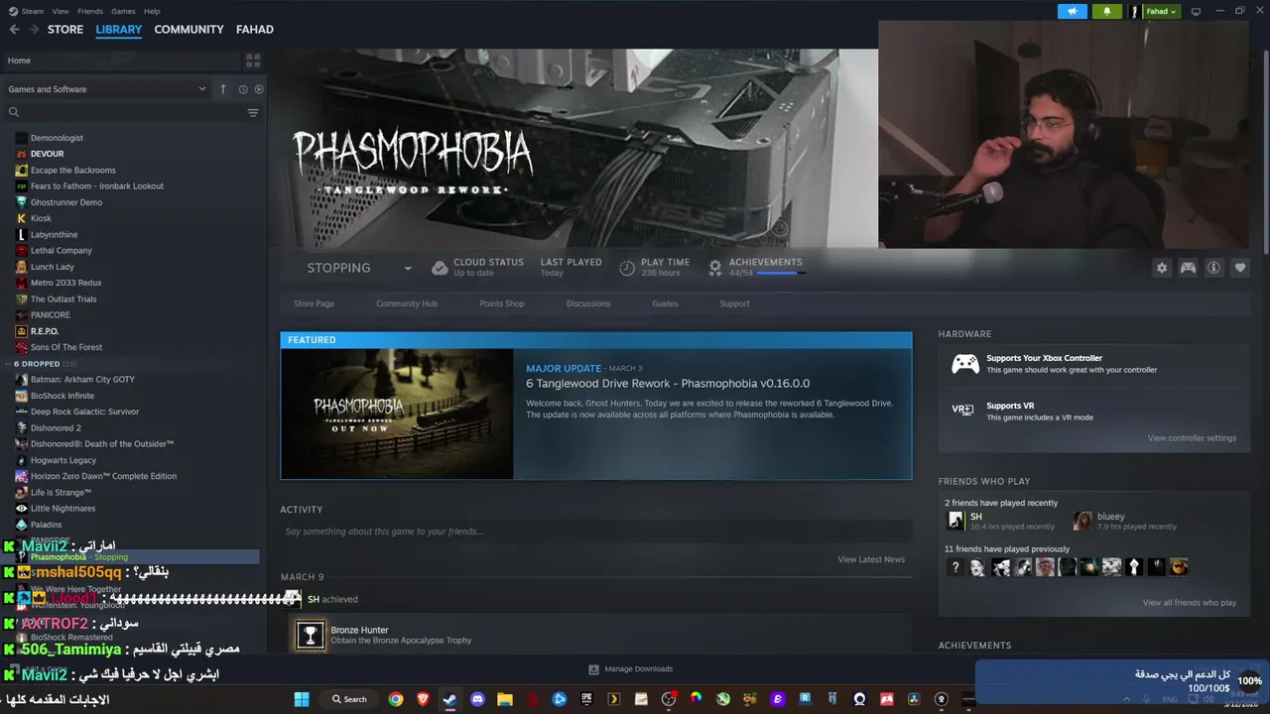Open the advanced library filter options icon
Image resolution: width=1270 pixels, height=714 pixels.
coord(253,113)
